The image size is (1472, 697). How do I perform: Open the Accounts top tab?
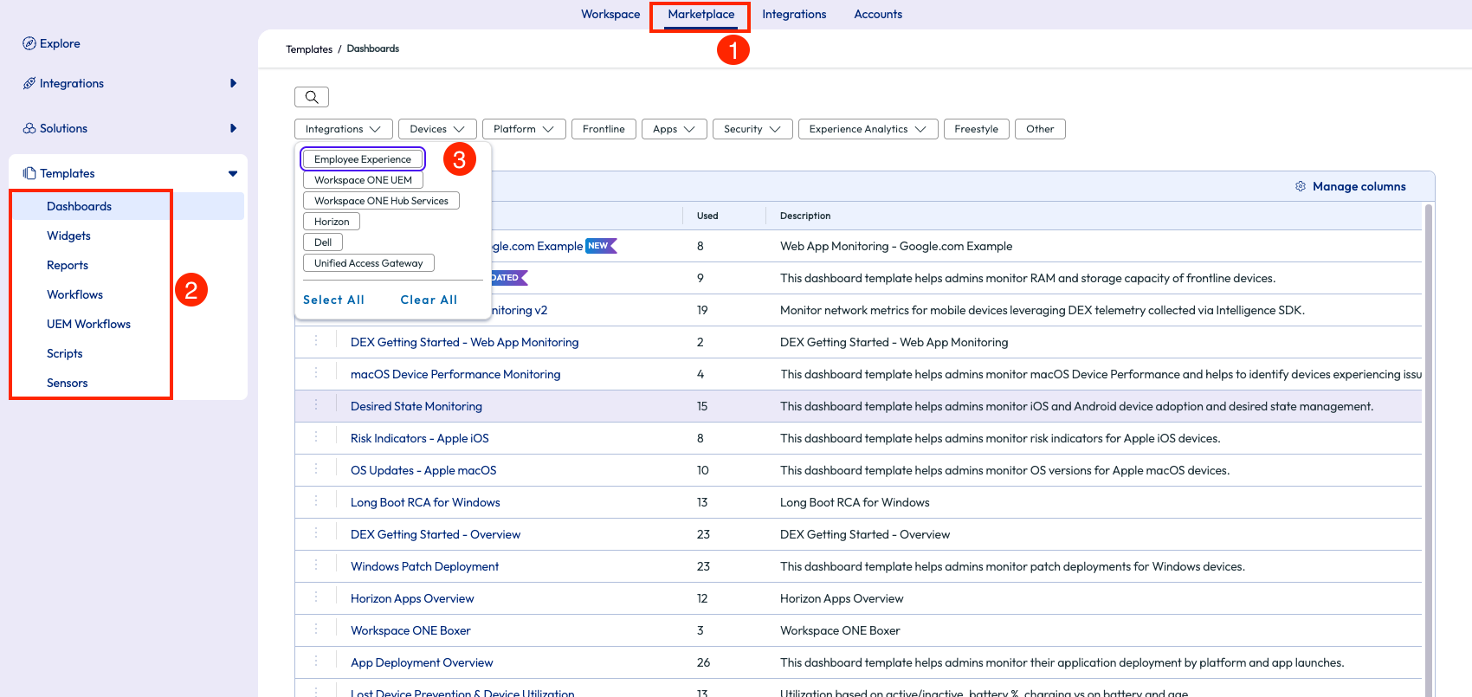[878, 14]
